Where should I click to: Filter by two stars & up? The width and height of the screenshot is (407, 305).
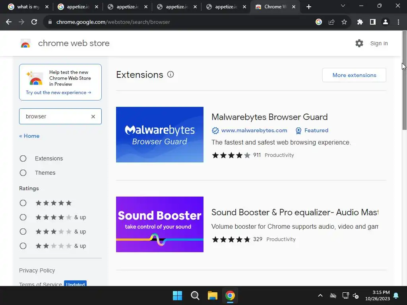point(23,246)
